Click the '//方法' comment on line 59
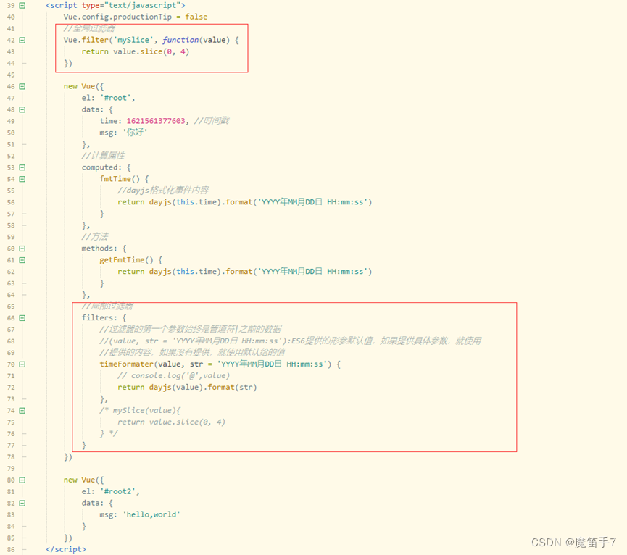Viewport: 627px width, 555px height. click(95, 236)
